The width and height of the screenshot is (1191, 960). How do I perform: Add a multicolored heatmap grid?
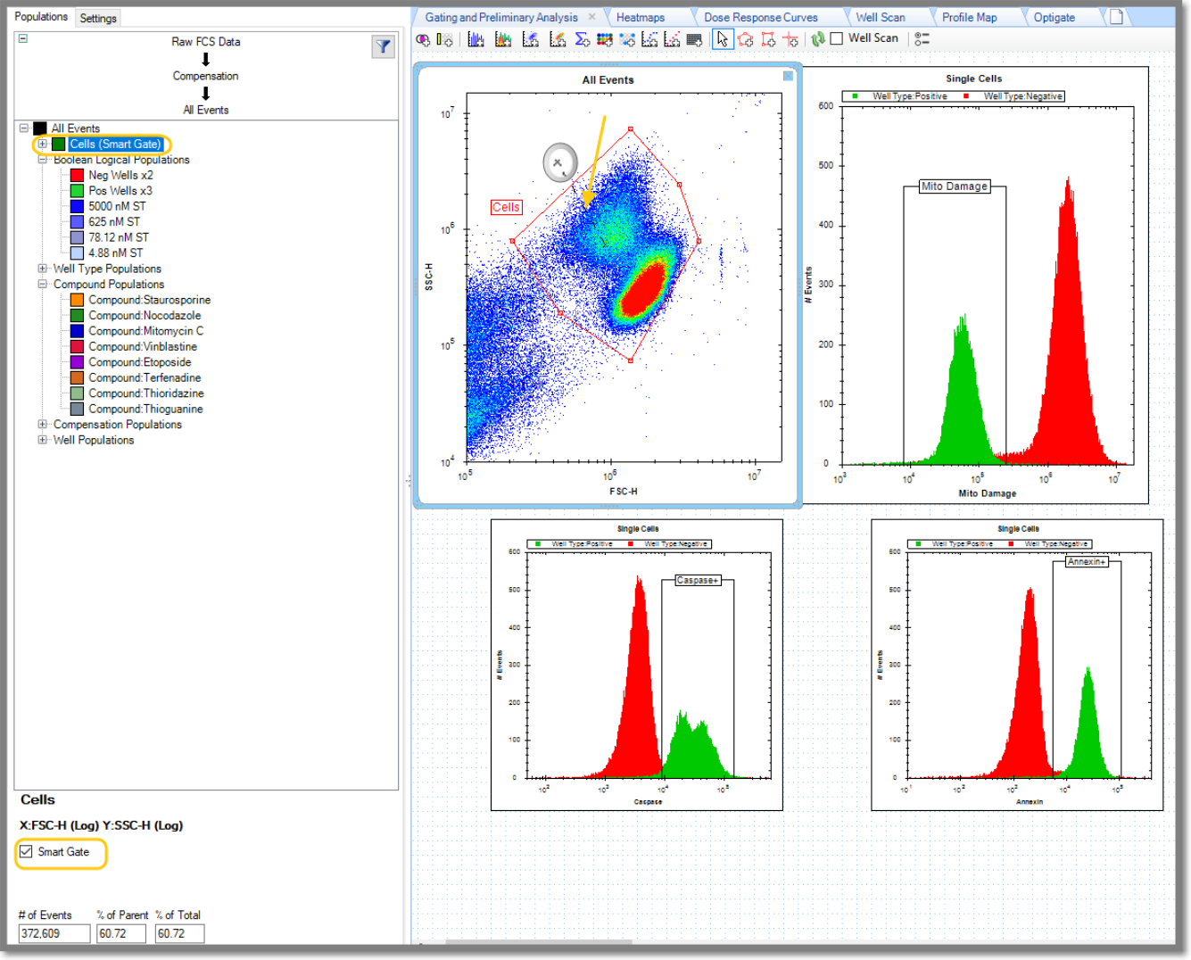pos(604,39)
